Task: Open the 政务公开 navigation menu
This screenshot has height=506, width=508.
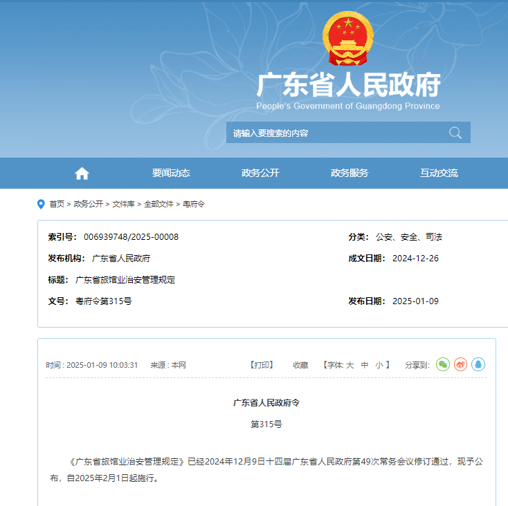Action: 260,174
